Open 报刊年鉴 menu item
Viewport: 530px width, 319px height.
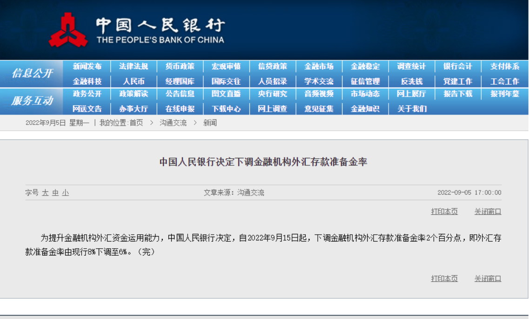[505, 94]
